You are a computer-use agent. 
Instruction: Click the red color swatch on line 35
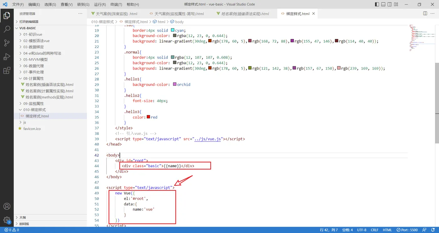[149, 117]
